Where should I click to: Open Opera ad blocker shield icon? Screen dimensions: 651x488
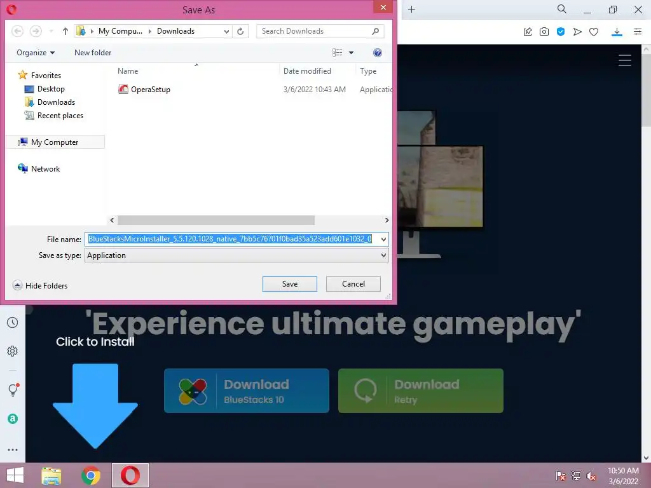[561, 32]
